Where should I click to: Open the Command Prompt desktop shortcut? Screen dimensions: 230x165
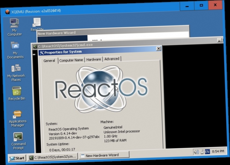coord(18,141)
